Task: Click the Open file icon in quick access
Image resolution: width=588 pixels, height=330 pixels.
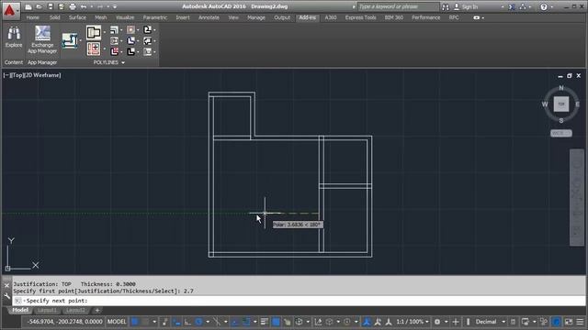Action: [39, 6]
